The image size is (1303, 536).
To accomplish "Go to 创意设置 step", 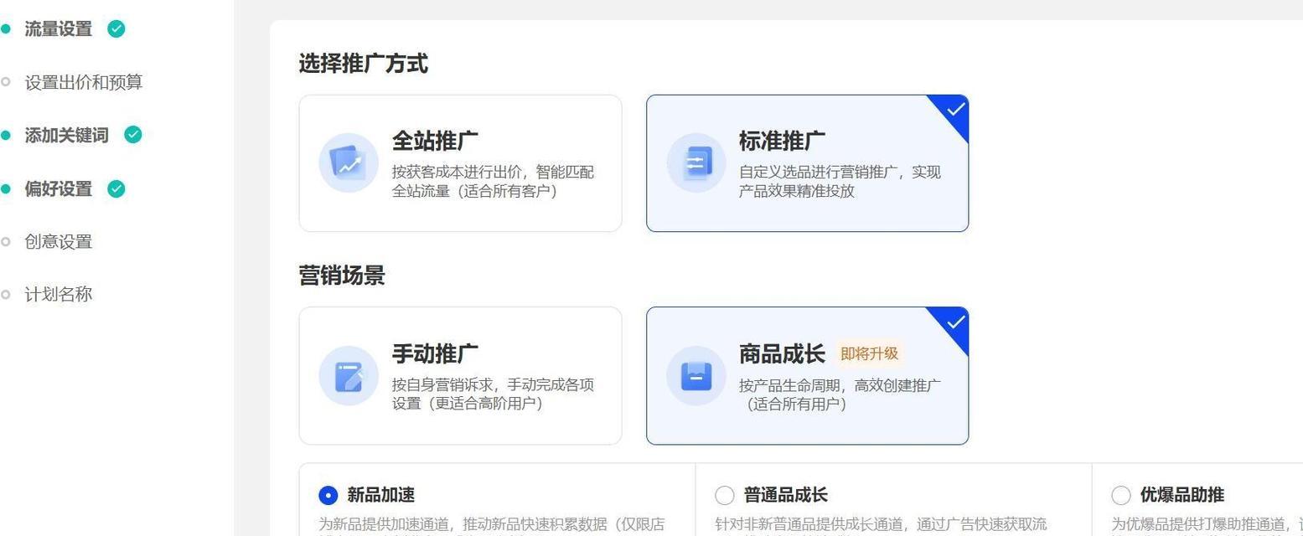I will tap(58, 241).
